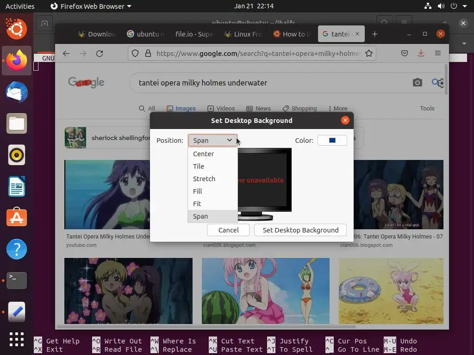This screenshot has width=474, height=355.
Task: Open the Firefox downloads panel
Action: (x=421, y=54)
